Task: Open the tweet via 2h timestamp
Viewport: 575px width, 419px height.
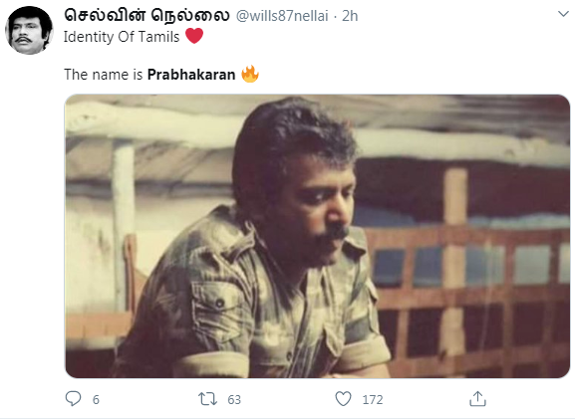Action: pos(350,16)
